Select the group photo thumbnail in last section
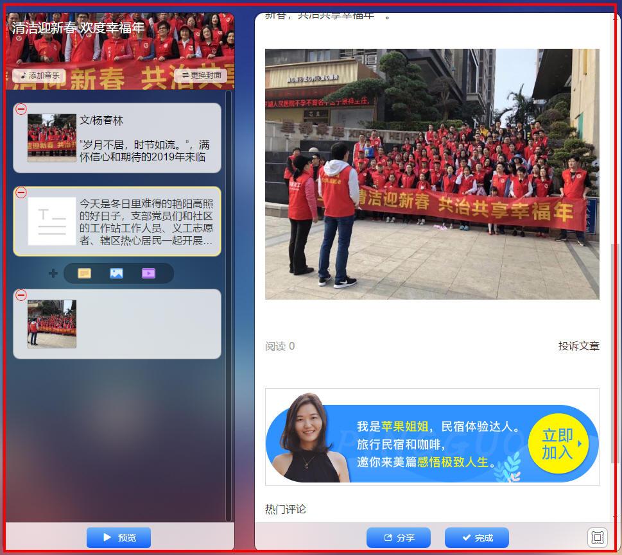This screenshot has height=555, width=622. coord(52,324)
